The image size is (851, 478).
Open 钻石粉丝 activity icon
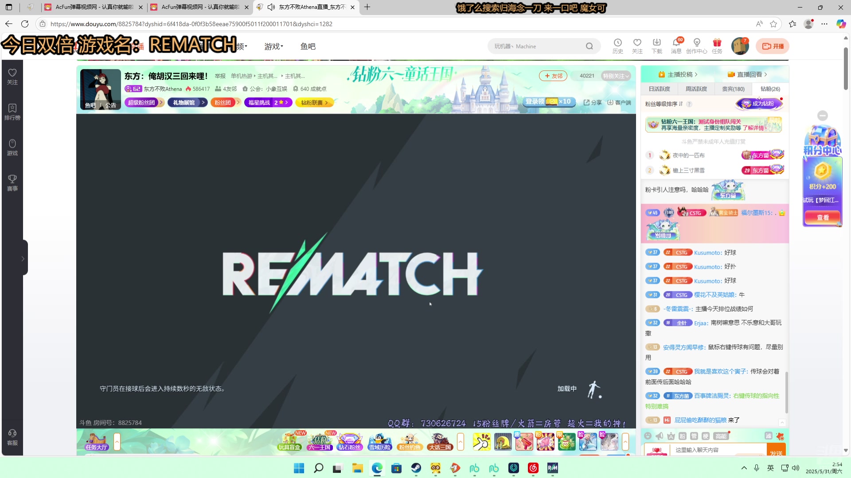click(350, 441)
